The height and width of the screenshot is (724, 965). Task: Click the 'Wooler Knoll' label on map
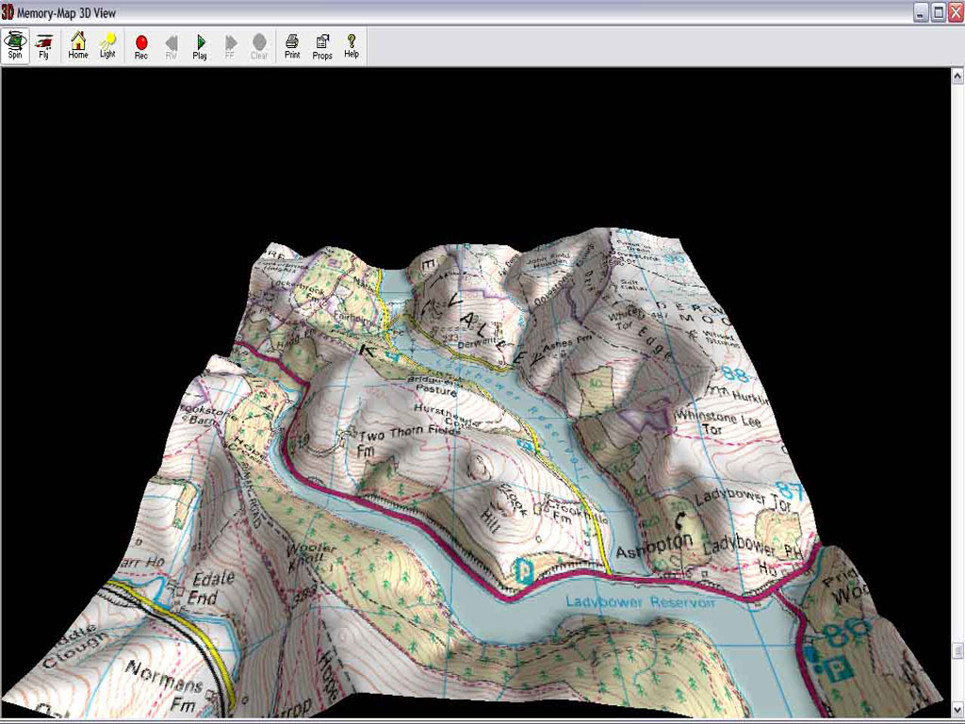(x=311, y=554)
